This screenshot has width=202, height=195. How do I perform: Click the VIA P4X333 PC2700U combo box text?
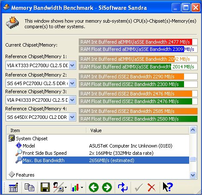coord(37,100)
